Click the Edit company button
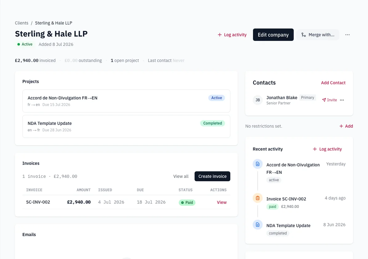Image resolution: width=368 pixels, height=259 pixels. [273, 35]
